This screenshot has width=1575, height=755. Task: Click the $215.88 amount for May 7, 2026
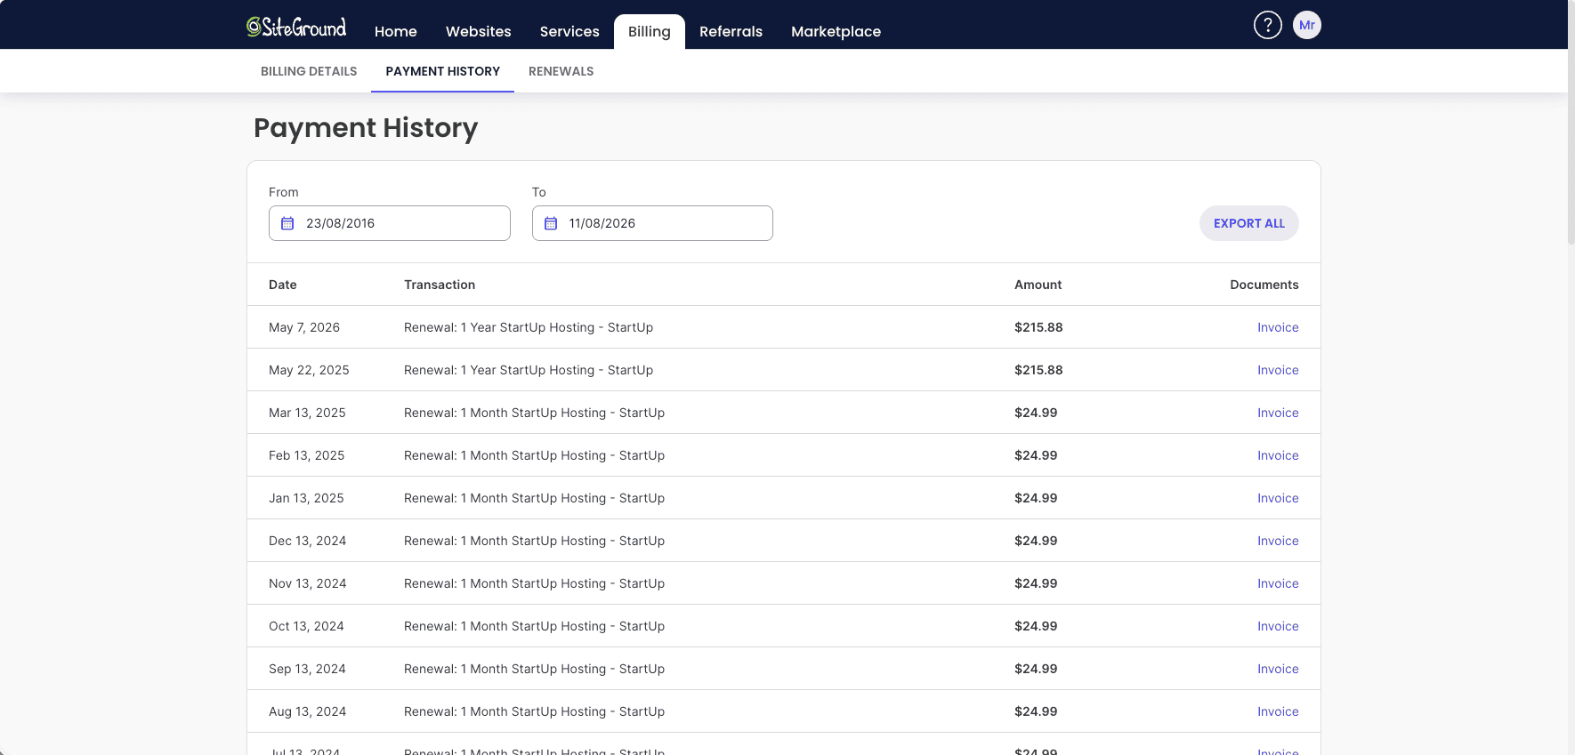(1038, 327)
